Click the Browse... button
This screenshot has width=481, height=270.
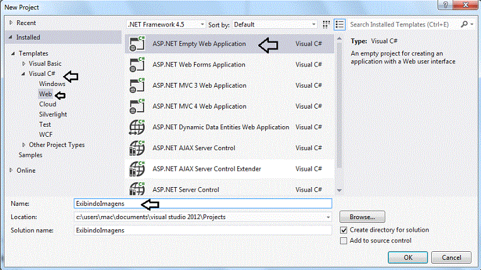[x=362, y=217]
